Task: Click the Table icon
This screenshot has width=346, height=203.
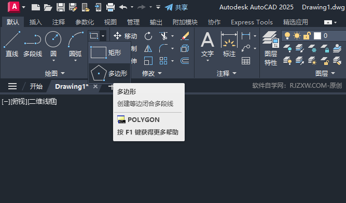Action: click(246, 61)
